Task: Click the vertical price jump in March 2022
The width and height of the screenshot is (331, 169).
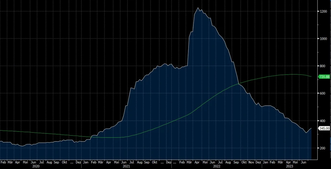Action: pyautogui.click(x=189, y=50)
